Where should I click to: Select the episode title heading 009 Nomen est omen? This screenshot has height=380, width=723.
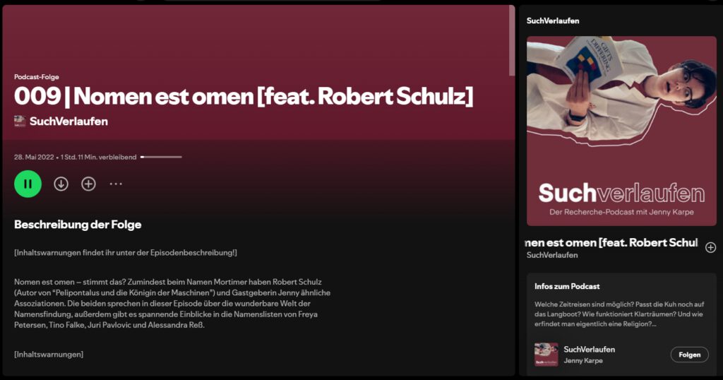[244, 96]
